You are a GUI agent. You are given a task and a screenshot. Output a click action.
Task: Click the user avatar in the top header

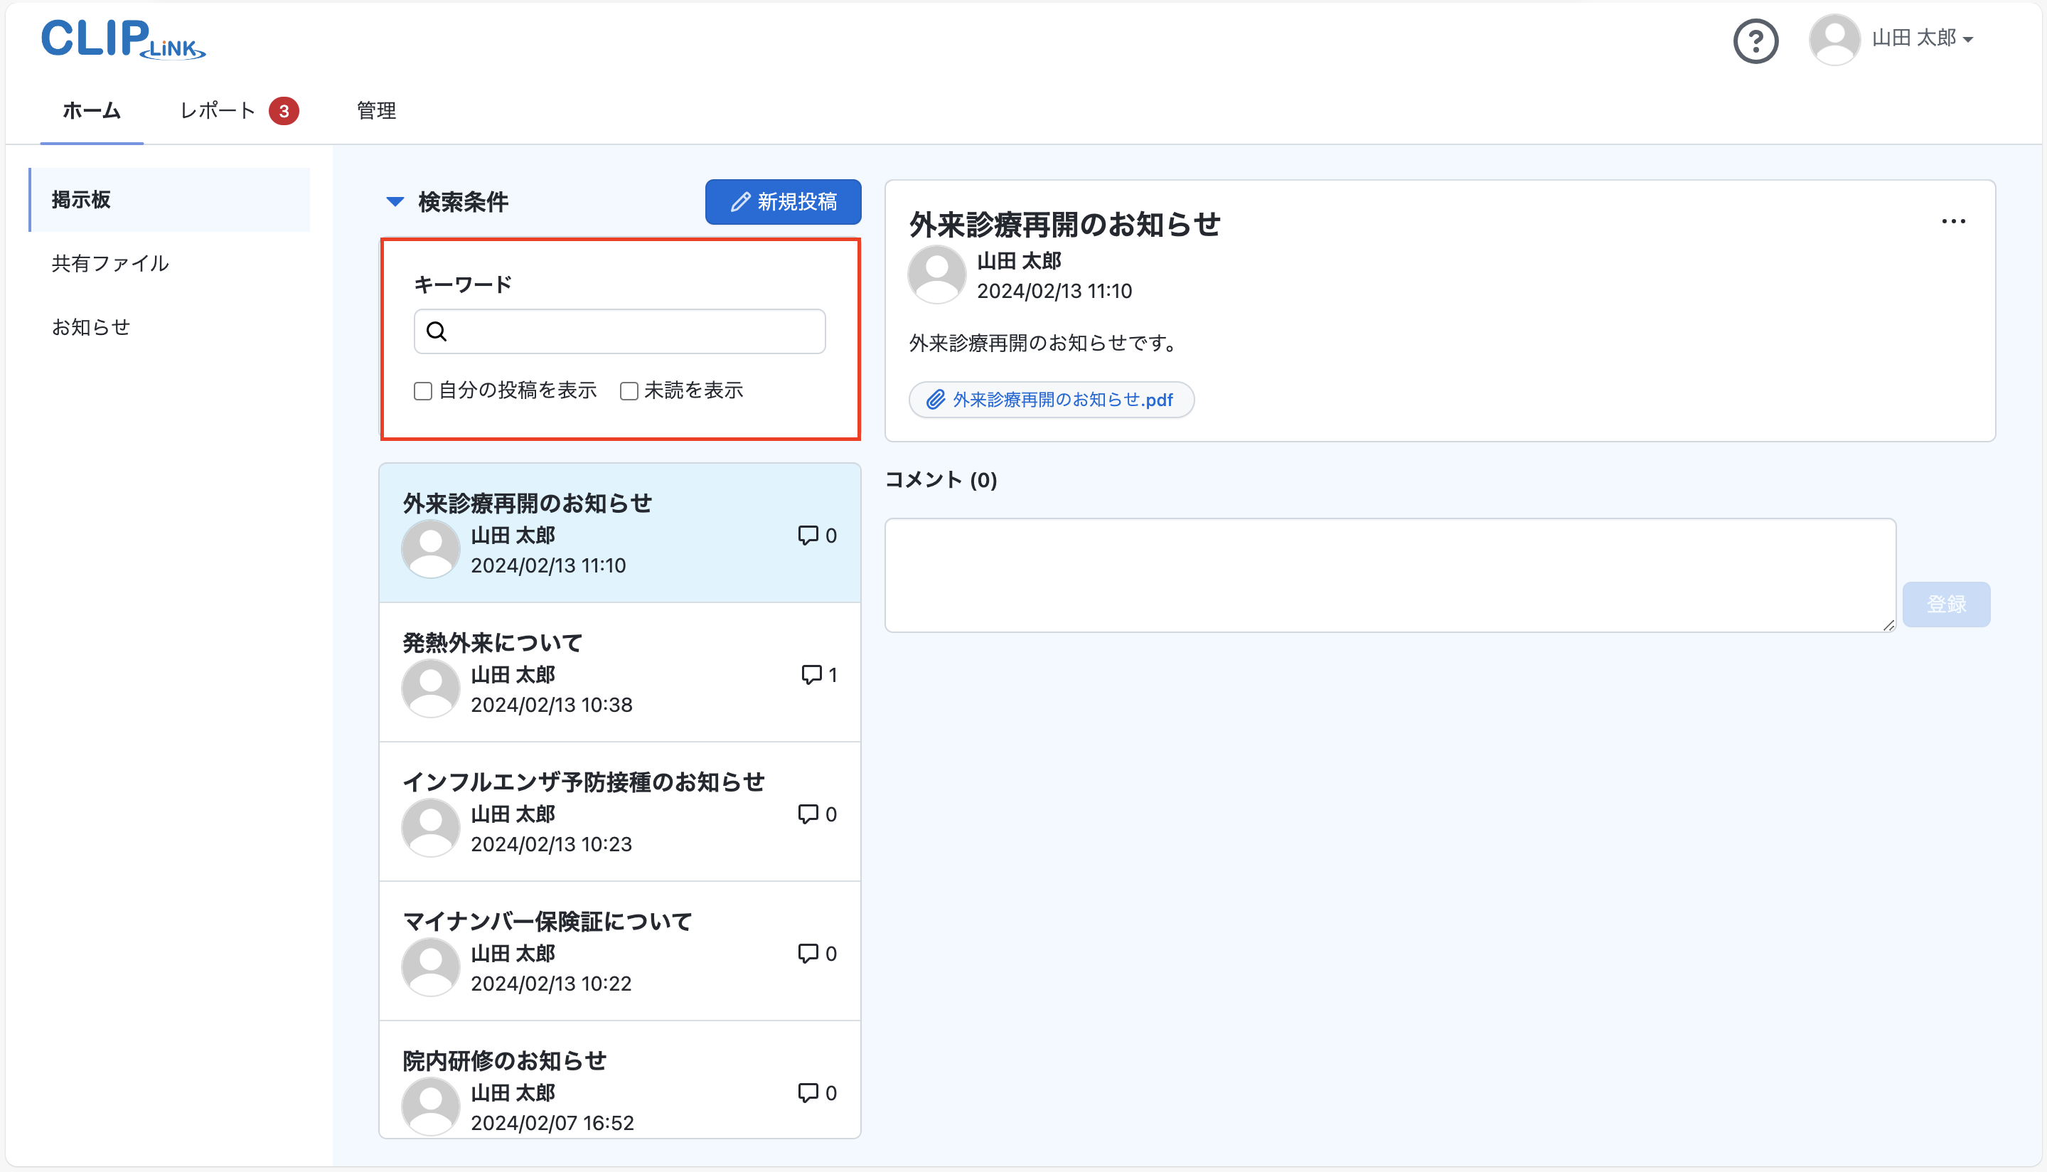click(x=1834, y=38)
